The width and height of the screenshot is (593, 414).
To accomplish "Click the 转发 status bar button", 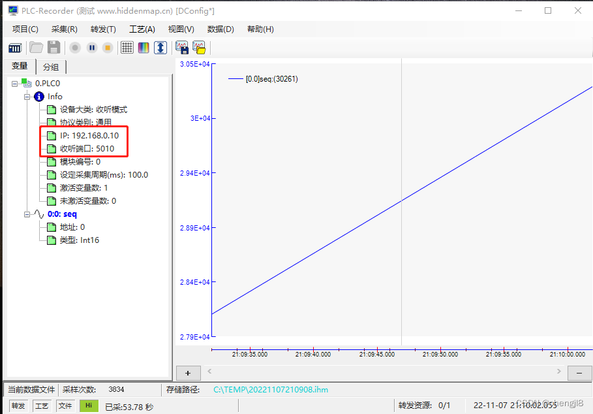I will (18, 406).
